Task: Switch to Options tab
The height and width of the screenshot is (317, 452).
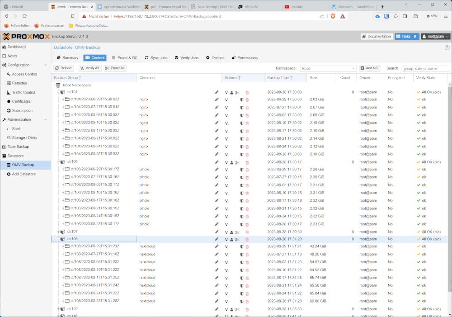Action: click(215, 58)
